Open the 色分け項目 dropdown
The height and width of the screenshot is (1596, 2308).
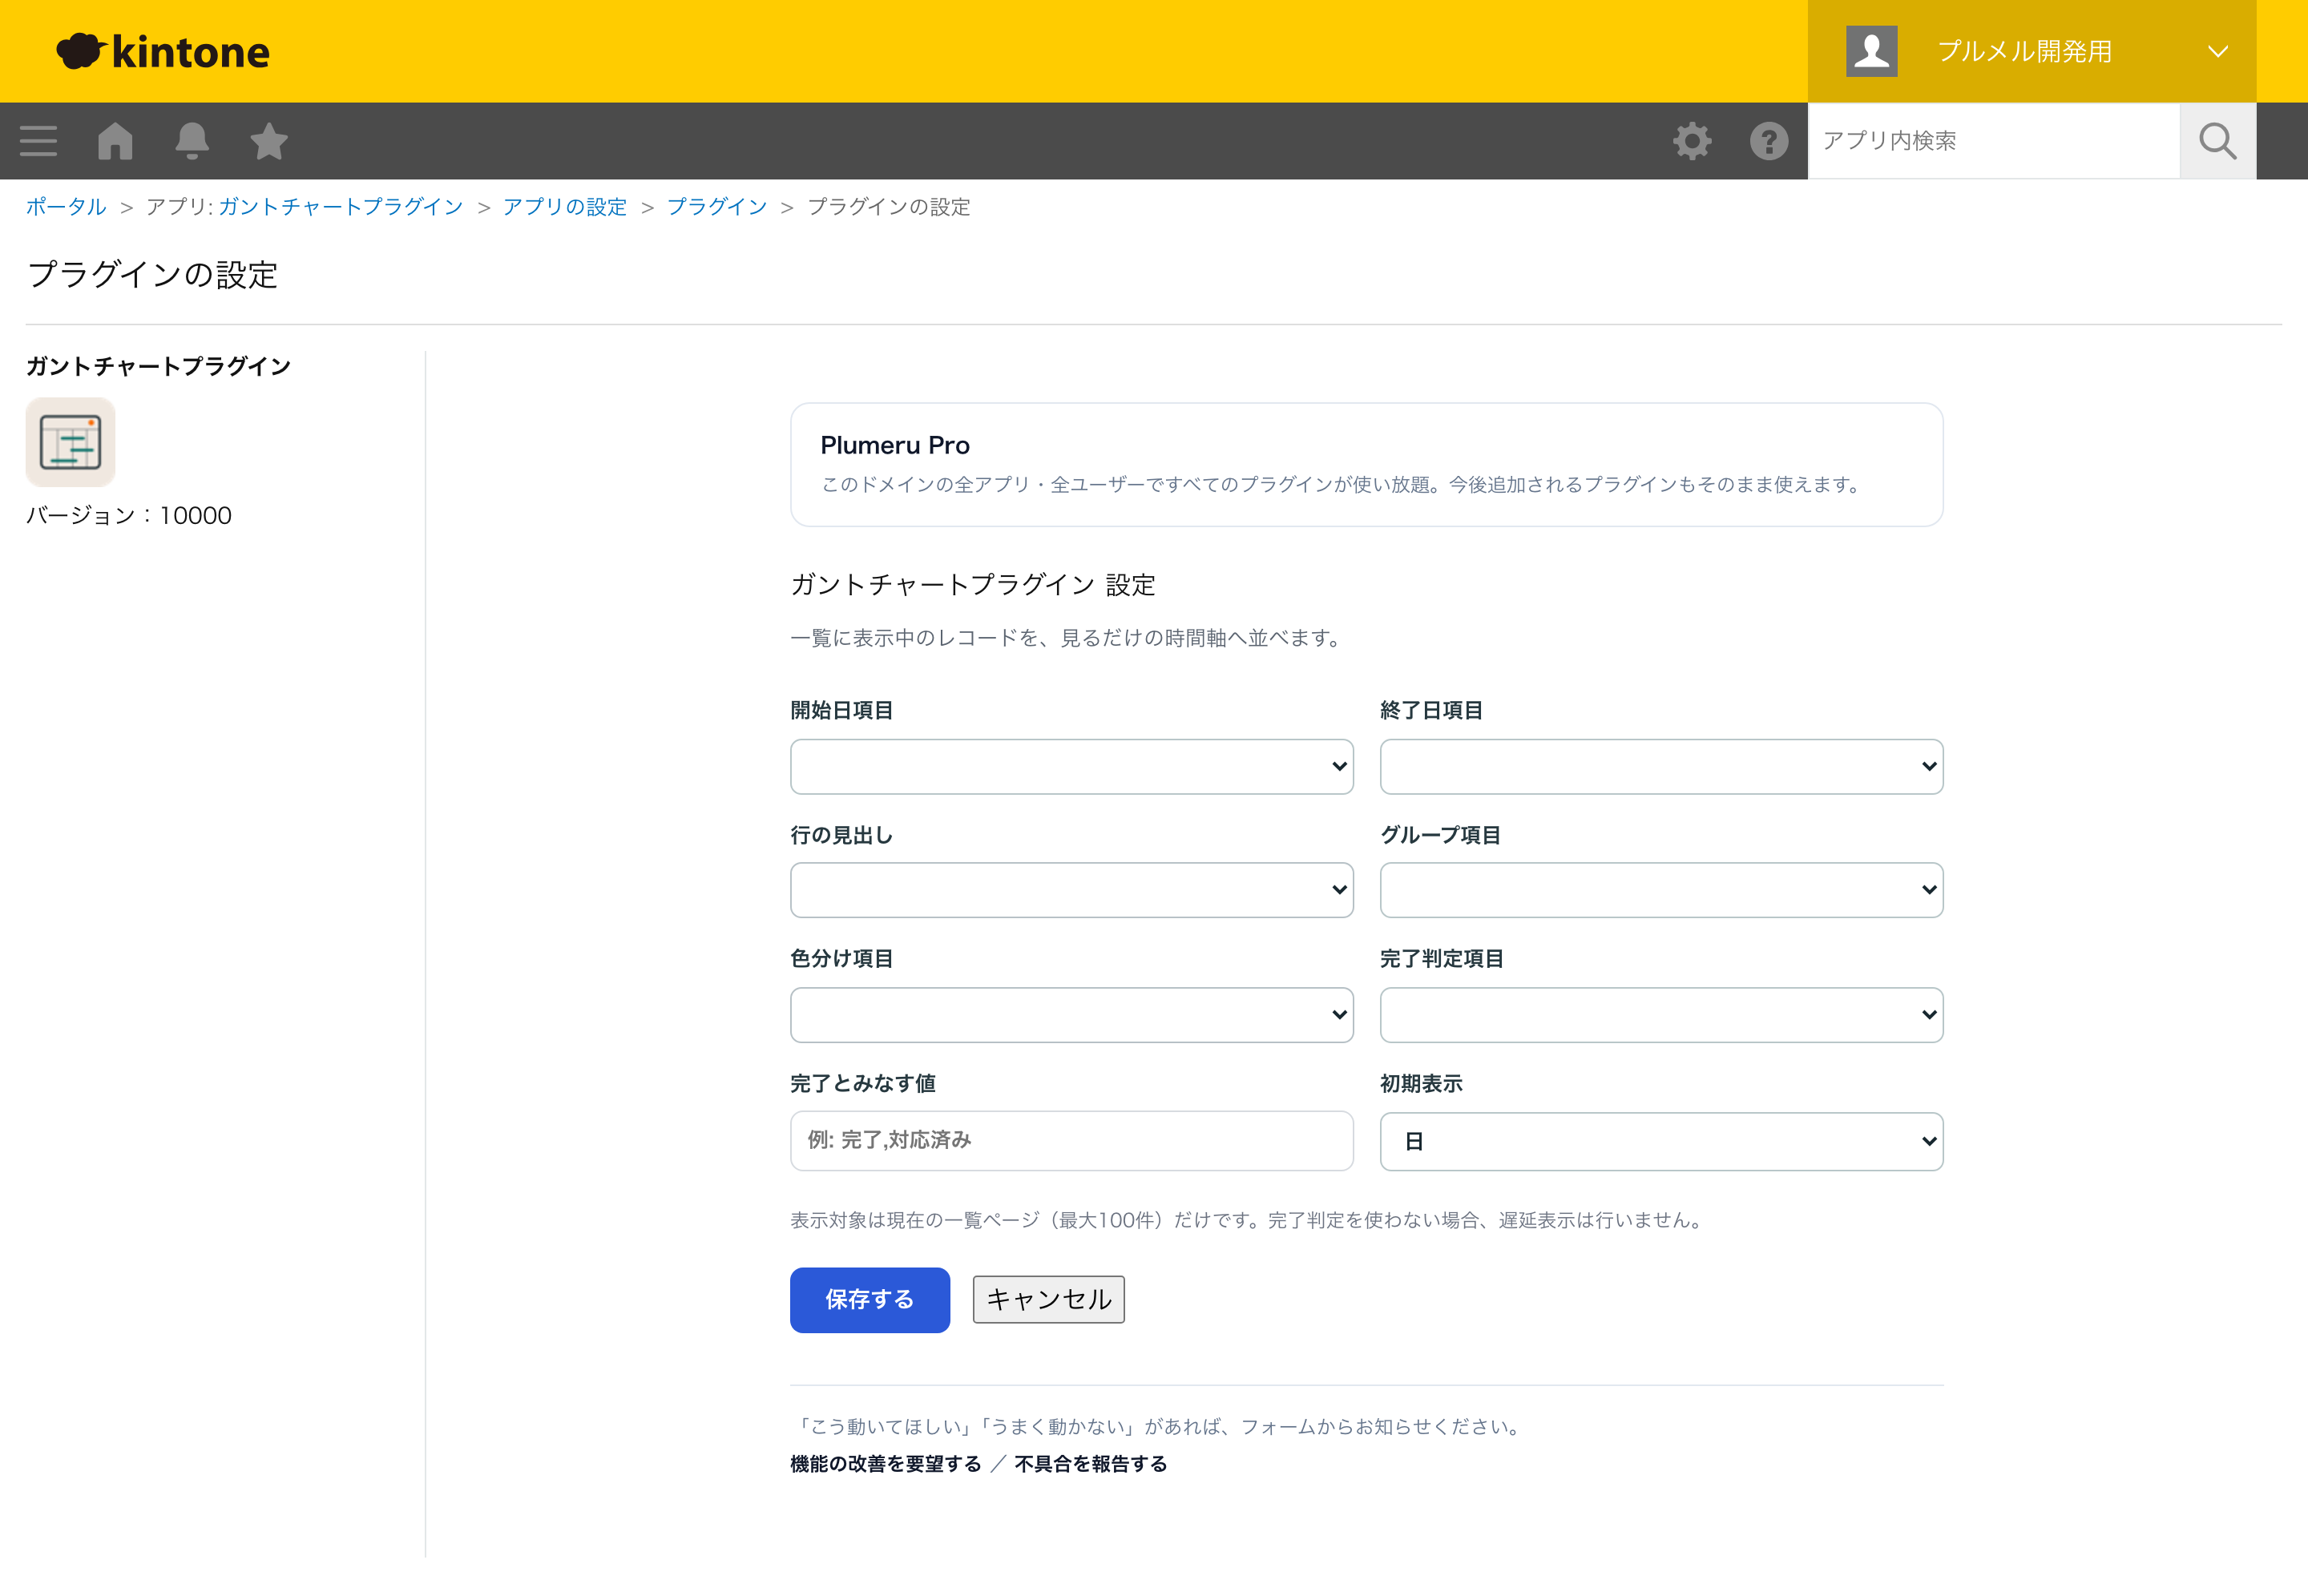pyautogui.click(x=1071, y=1015)
